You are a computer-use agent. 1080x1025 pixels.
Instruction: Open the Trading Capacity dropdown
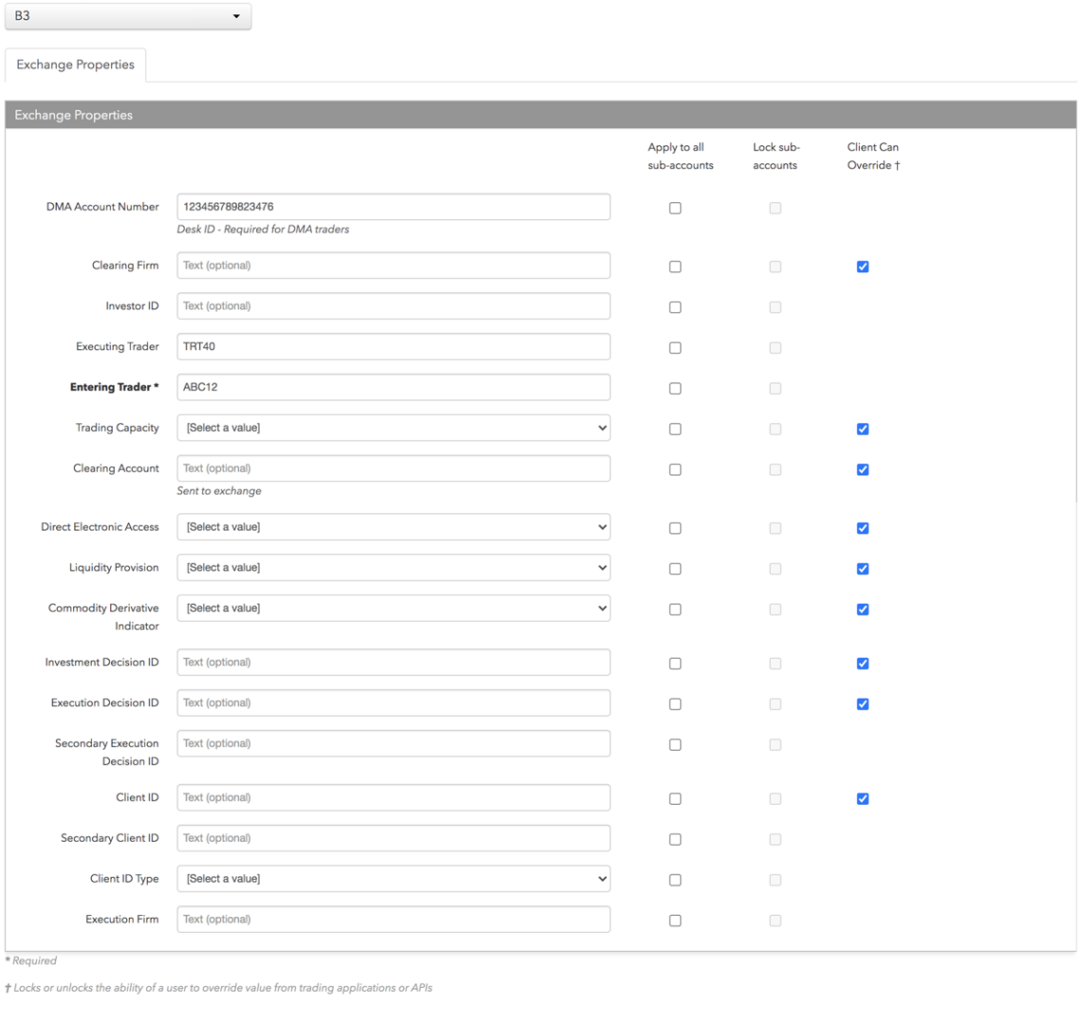(393, 428)
